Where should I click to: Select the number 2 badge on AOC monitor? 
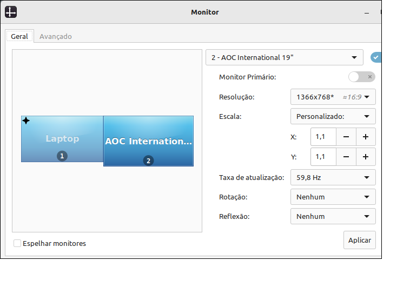click(x=148, y=161)
